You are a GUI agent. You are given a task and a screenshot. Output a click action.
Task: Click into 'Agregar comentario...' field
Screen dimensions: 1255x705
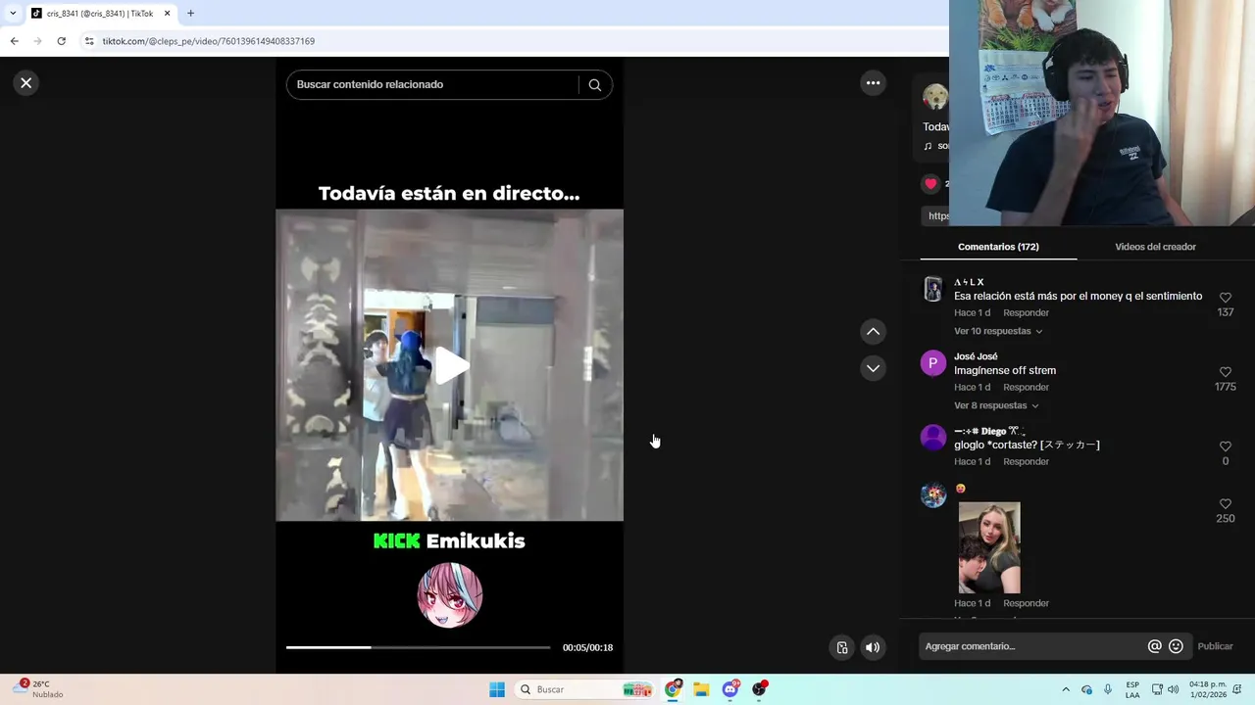[x=1031, y=646]
